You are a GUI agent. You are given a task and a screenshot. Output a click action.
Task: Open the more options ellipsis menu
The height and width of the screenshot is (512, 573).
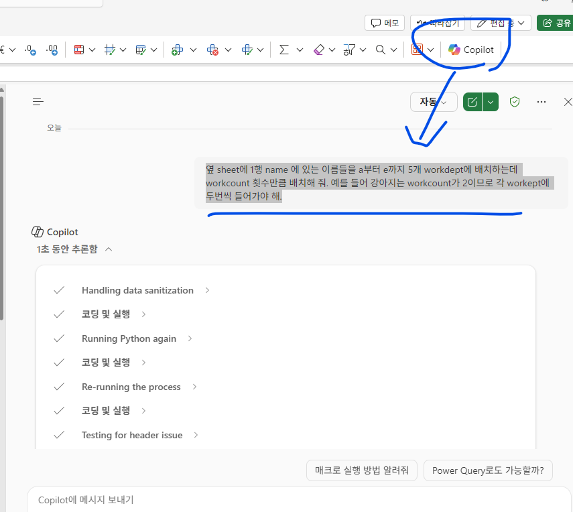click(x=542, y=102)
